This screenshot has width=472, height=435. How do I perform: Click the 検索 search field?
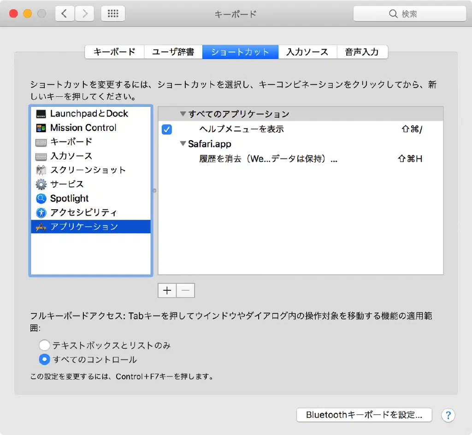(409, 14)
